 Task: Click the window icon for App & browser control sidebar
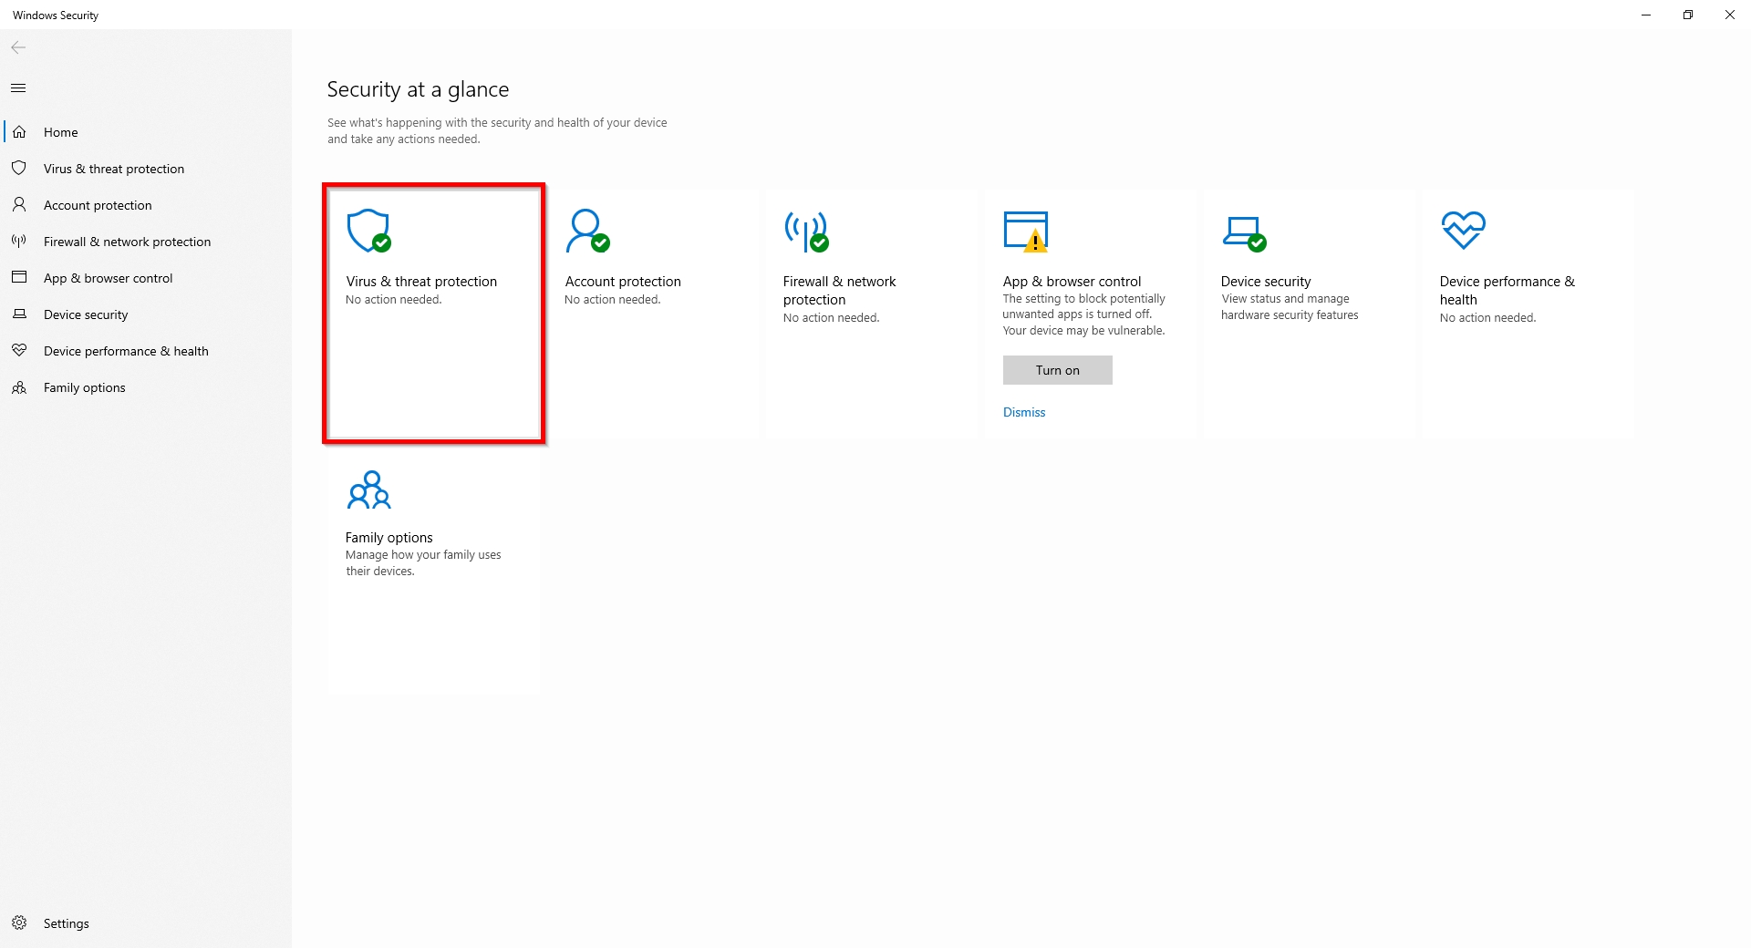(x=19, y=277)
